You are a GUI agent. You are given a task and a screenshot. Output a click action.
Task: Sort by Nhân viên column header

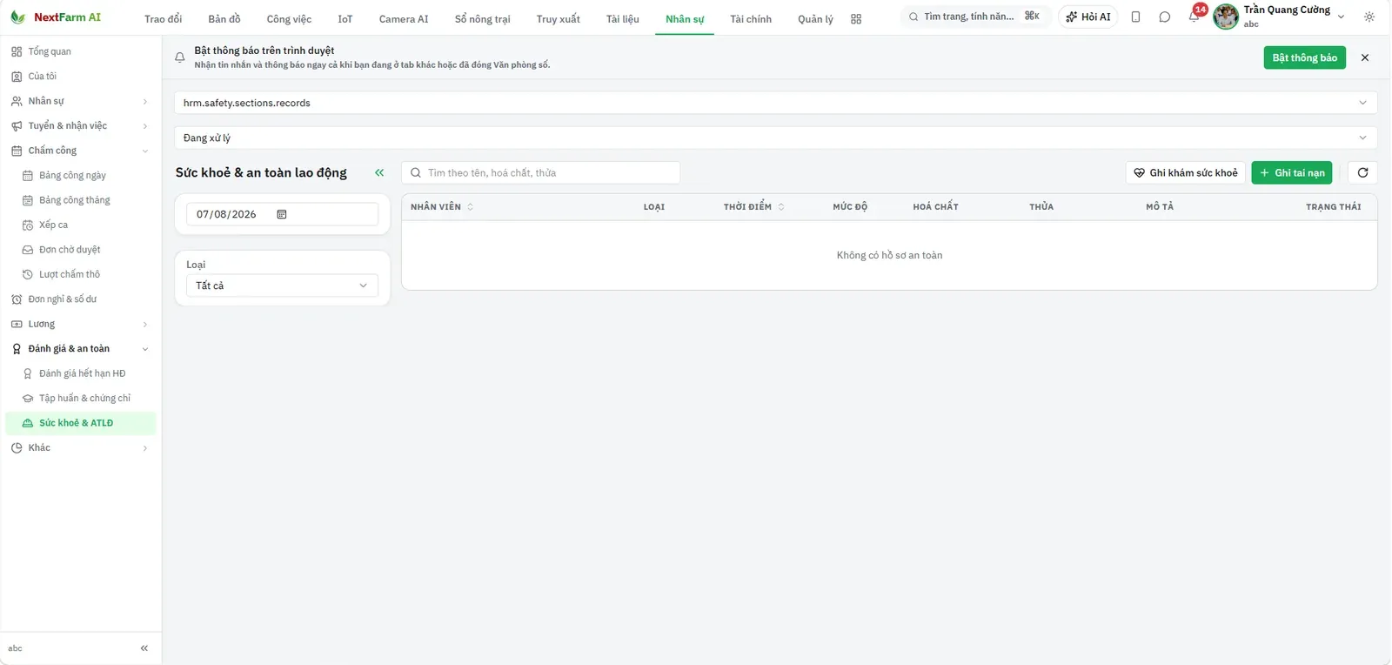coord(442,207)
